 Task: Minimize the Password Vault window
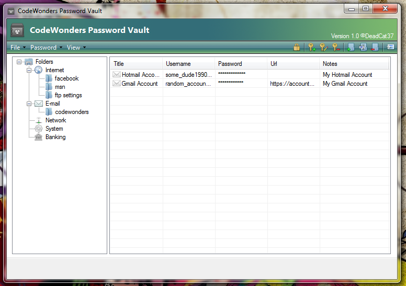(x=352, y=9)
